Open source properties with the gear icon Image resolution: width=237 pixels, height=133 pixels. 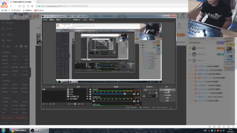point(75,104)
